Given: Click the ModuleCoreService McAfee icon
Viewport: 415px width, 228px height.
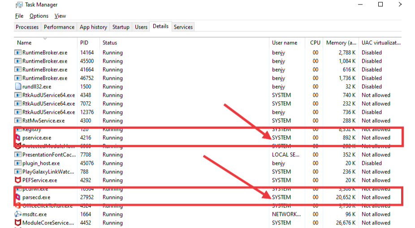Looking at the screenshot, I should (x=18, y=223).
